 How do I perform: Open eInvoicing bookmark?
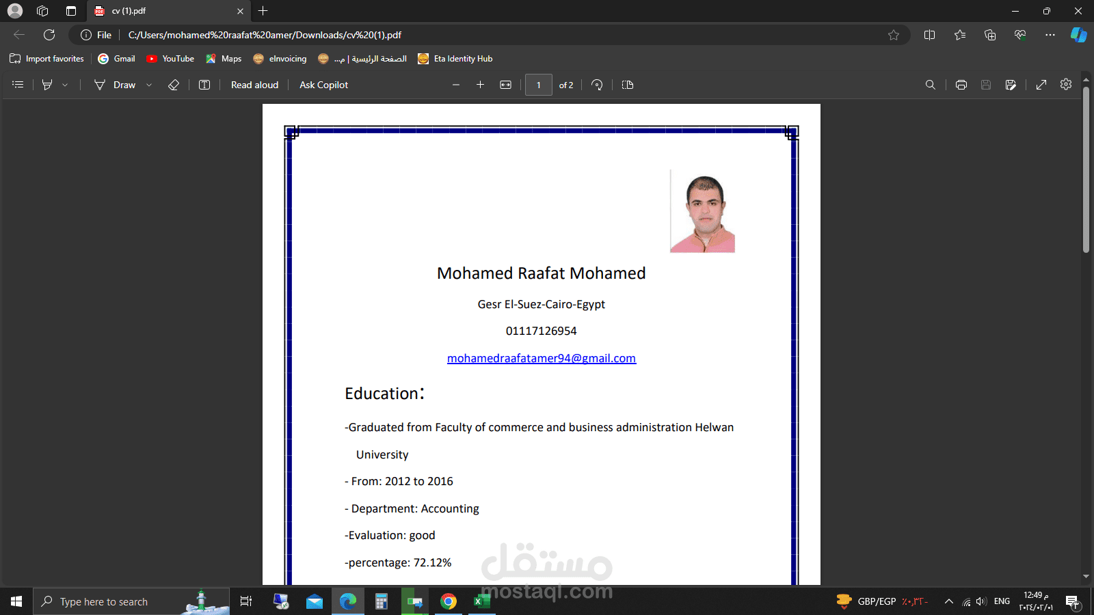coord(280,59)
